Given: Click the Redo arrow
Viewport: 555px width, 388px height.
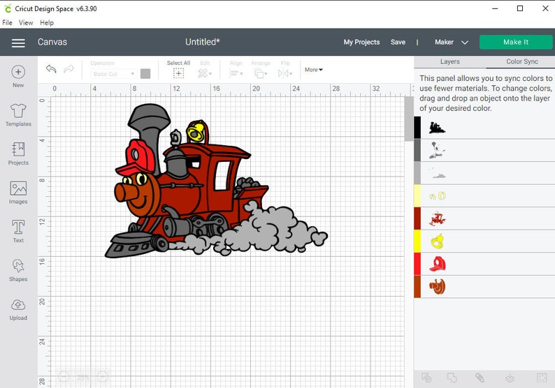Looking at the screenshot, I should click(69, 68).
